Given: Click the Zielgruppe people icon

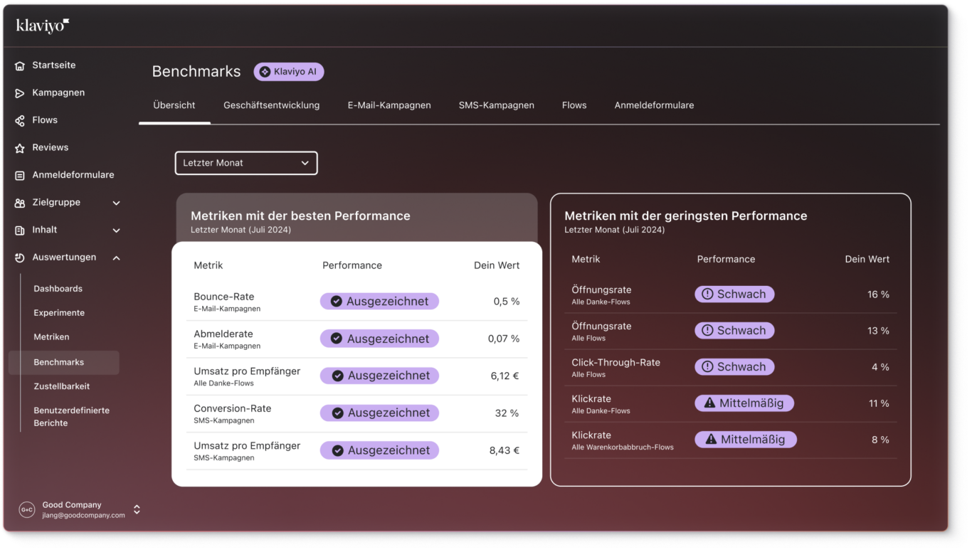Looking at the screenshot, I should point(20,203).
